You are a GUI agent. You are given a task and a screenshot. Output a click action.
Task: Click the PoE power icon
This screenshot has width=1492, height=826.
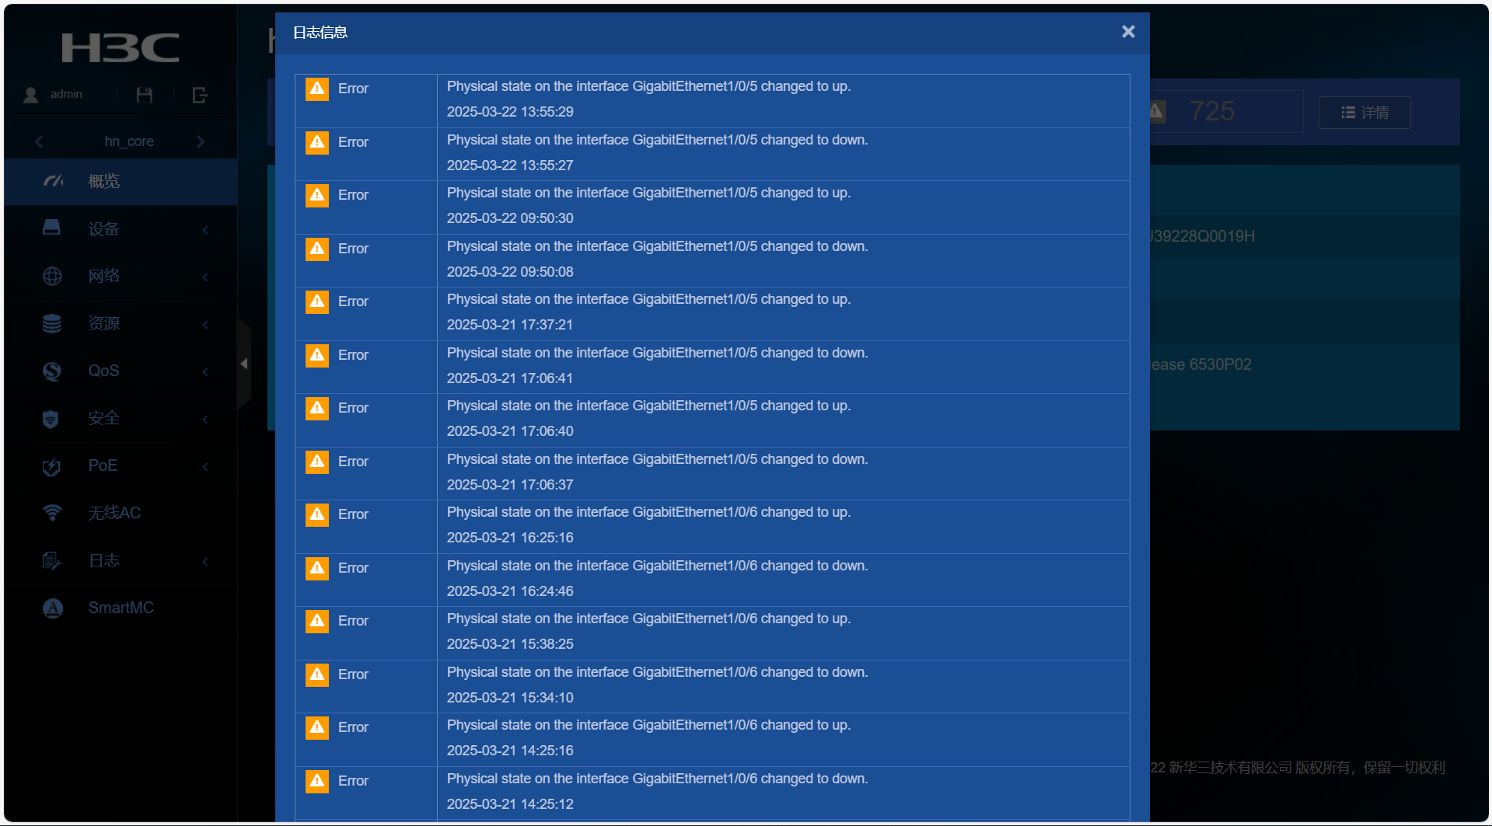tap(51, 466)
